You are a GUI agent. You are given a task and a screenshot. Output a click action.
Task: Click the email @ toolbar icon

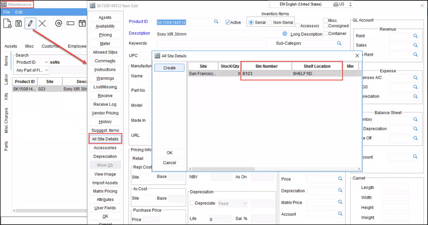pyautogui.click(x=59, y=24)
